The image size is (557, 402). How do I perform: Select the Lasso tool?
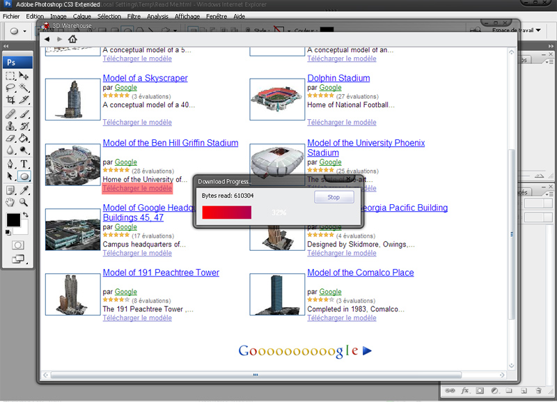point(10,88)
